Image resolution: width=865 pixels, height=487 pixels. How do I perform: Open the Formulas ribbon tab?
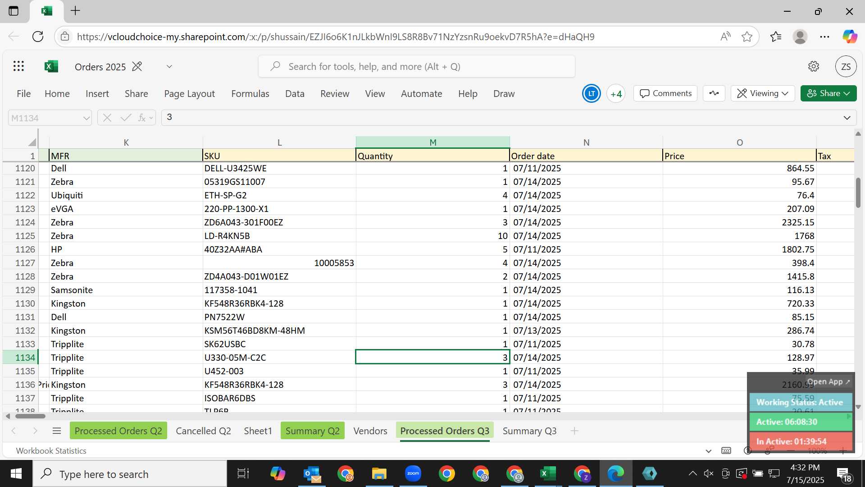tap(250, 93)
